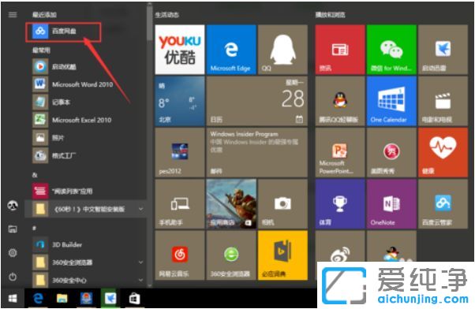Image resolution: width=475 pixels, height=309 pixels.
Task: Click the Windows Start button on taskbar
Action: tap(13, 299)
